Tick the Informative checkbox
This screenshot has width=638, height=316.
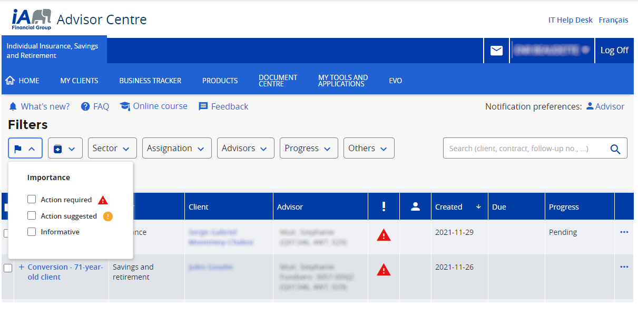[x=32, y=232]
